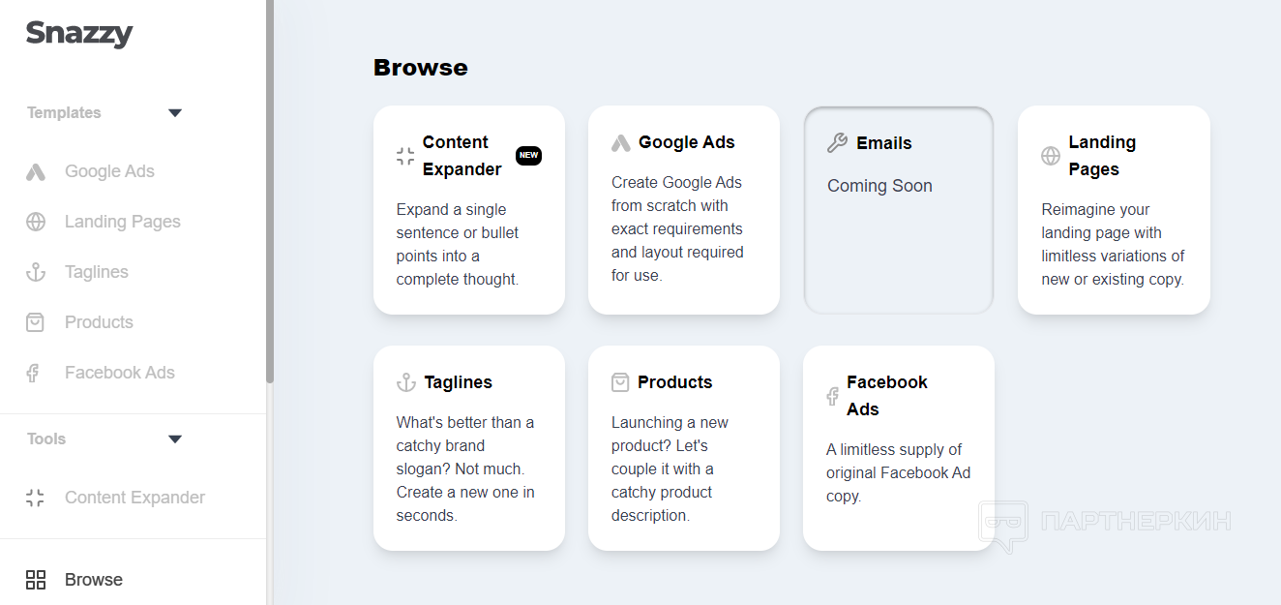The height and width of the screenshot is (605, 1281).
Task: Click the wrench icon on Emails card
Action: point(837,143)
